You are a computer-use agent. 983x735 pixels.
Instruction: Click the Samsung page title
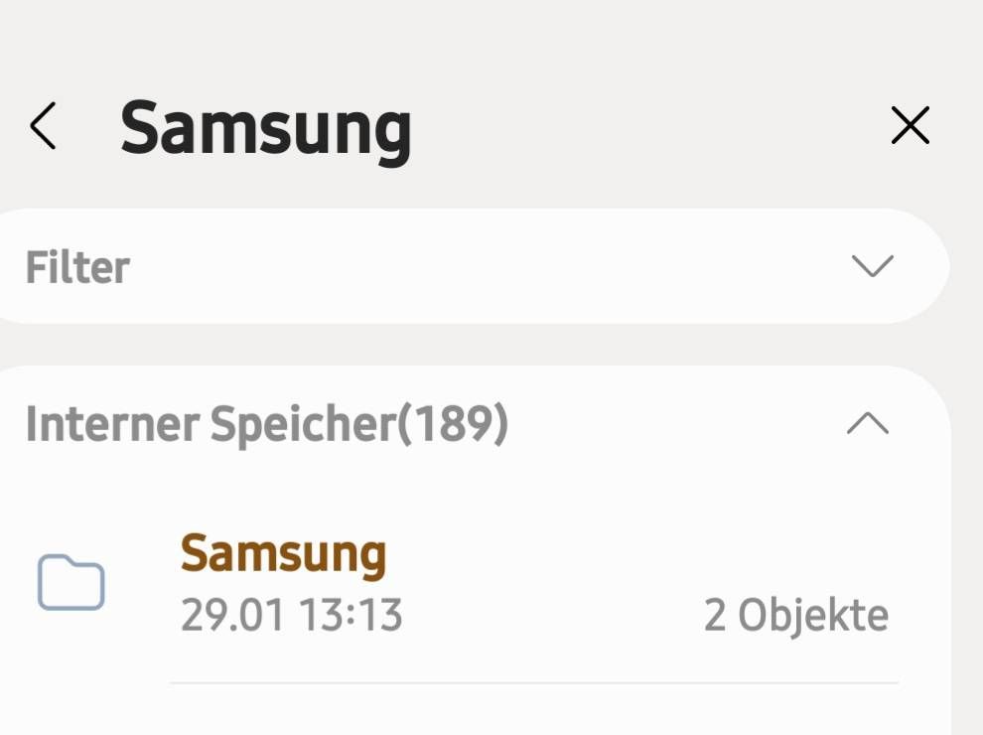point(265,127)
